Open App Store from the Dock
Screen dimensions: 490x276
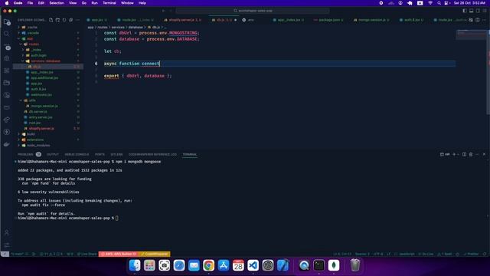coord(224,265)
